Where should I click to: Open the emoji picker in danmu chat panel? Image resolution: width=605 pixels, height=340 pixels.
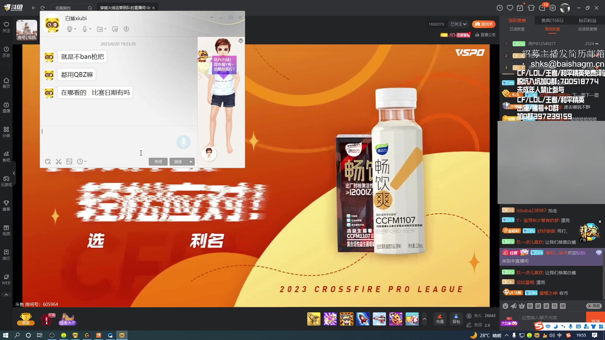505,306
